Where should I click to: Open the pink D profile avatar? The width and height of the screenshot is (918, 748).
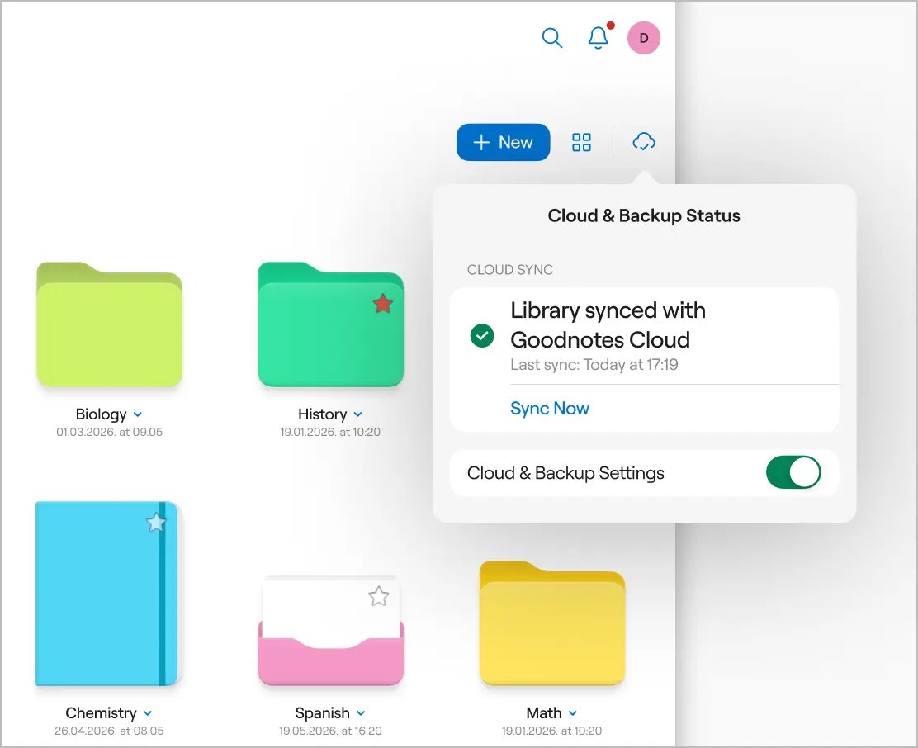[643, 38]
